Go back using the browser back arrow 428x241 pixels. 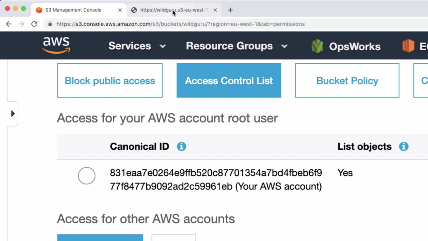(x=9, y=24)
